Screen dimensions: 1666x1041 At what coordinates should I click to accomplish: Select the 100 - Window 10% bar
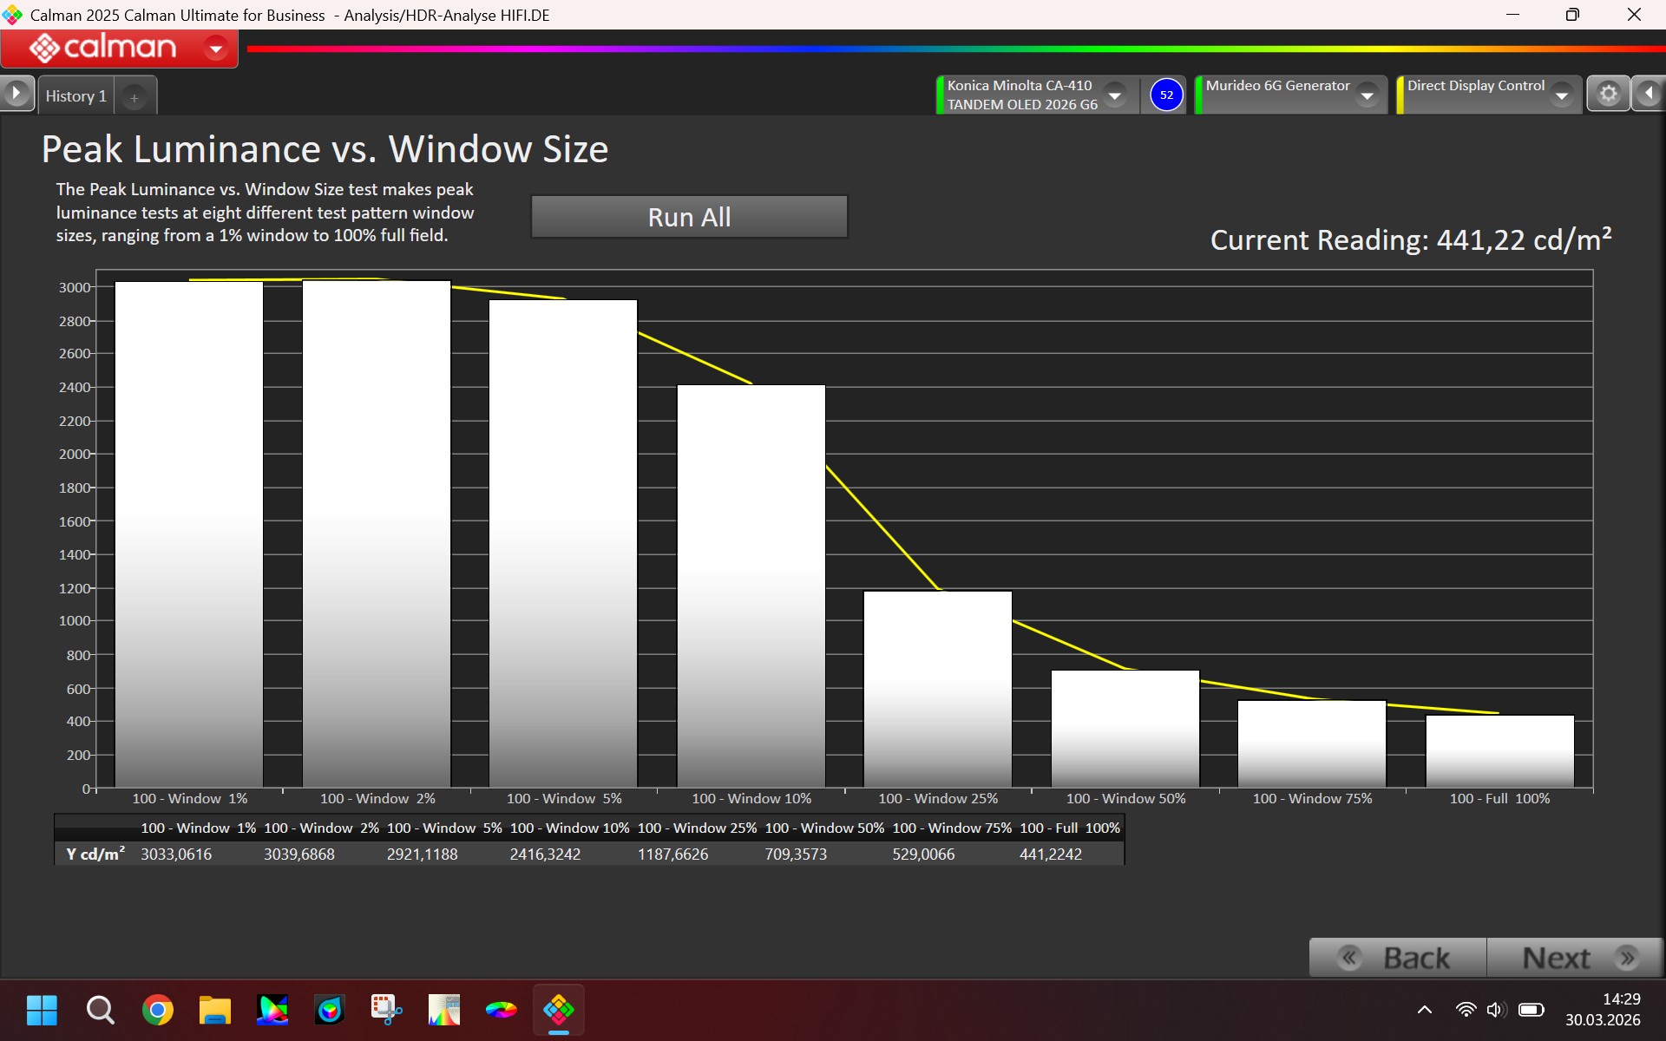point(751,586)
